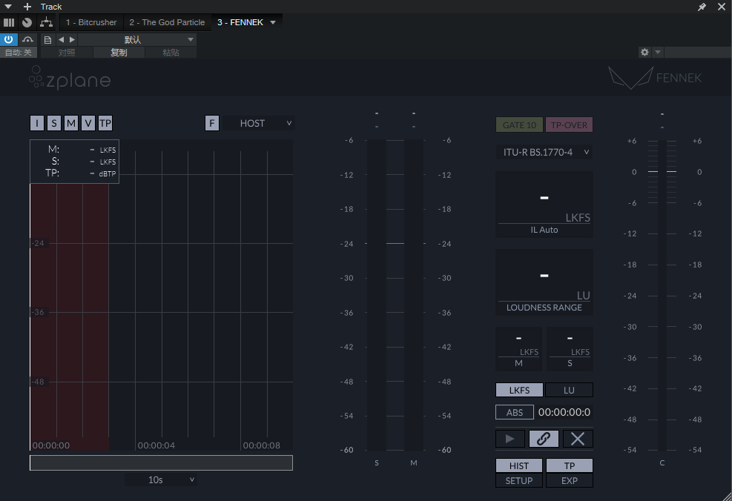Click the S short-term loudness meter bar

(x=377, y=295)
